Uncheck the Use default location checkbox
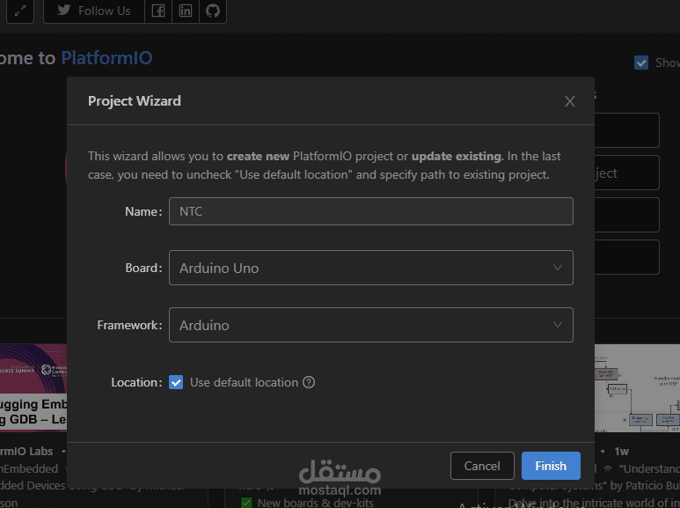The height and width of the screenshot is (508, 680). pos(176,382)
